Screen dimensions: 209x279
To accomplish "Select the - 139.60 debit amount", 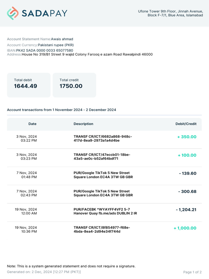I will (188, 173).
